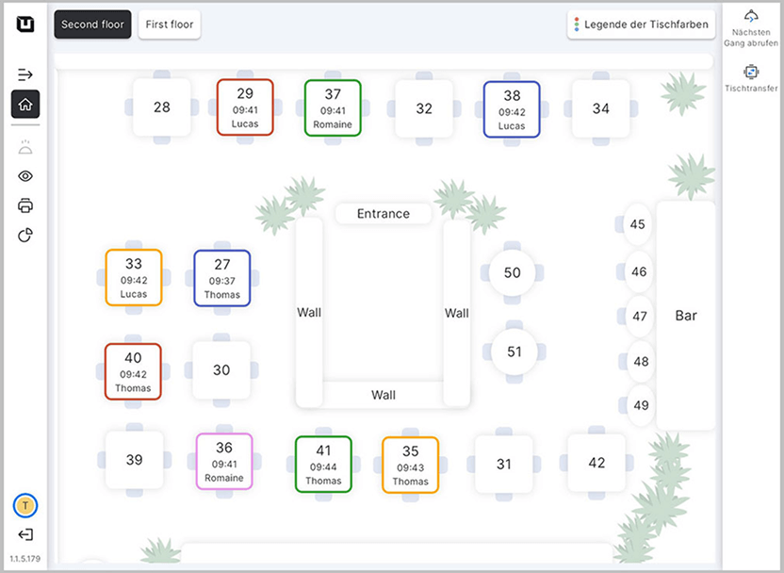The height and width of the screenshot is (573, 784).
Task: Switch to the Second floor tab
Action: point(92,25)
